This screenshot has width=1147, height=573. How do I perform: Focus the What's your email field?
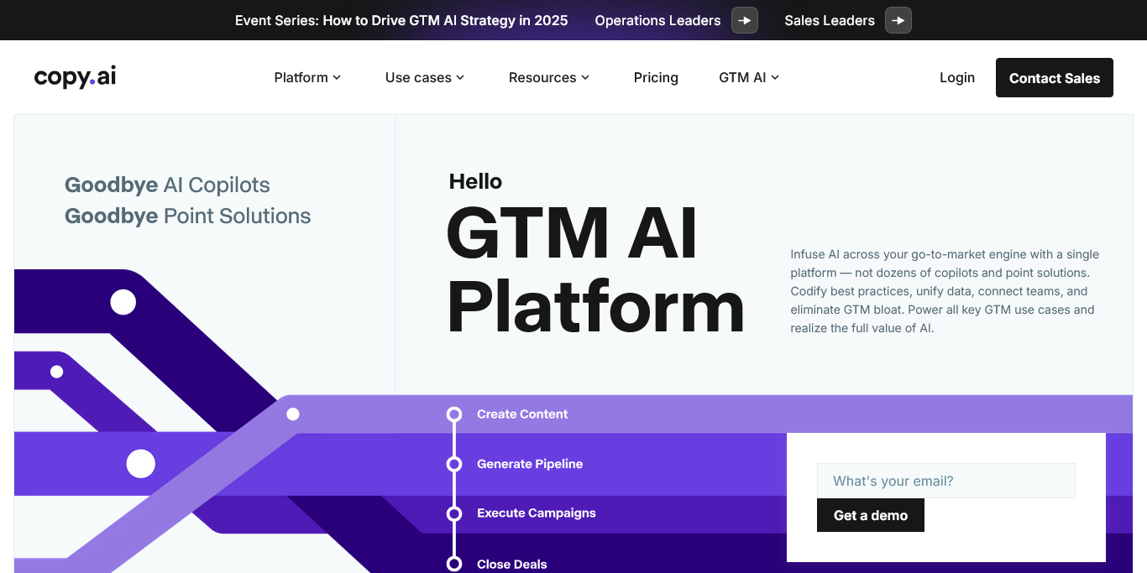click(946, 481)
